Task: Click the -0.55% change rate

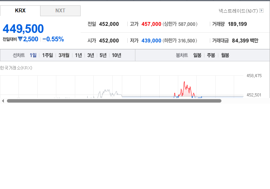Action: point(53,39)
